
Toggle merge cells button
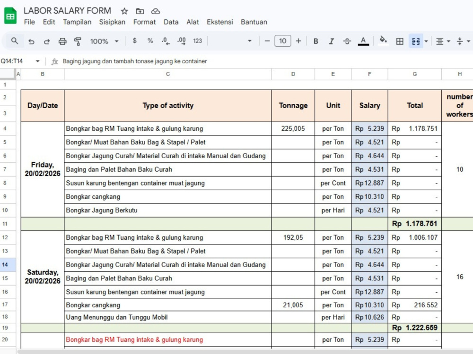(x=416, y=41)
